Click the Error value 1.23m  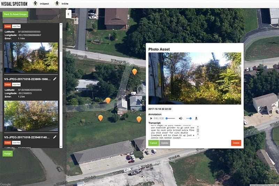(21, 97)
